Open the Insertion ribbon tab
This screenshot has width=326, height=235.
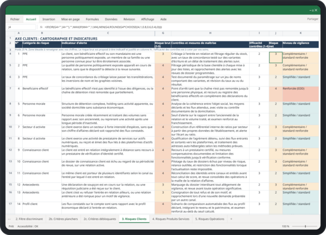click(49, 19)
